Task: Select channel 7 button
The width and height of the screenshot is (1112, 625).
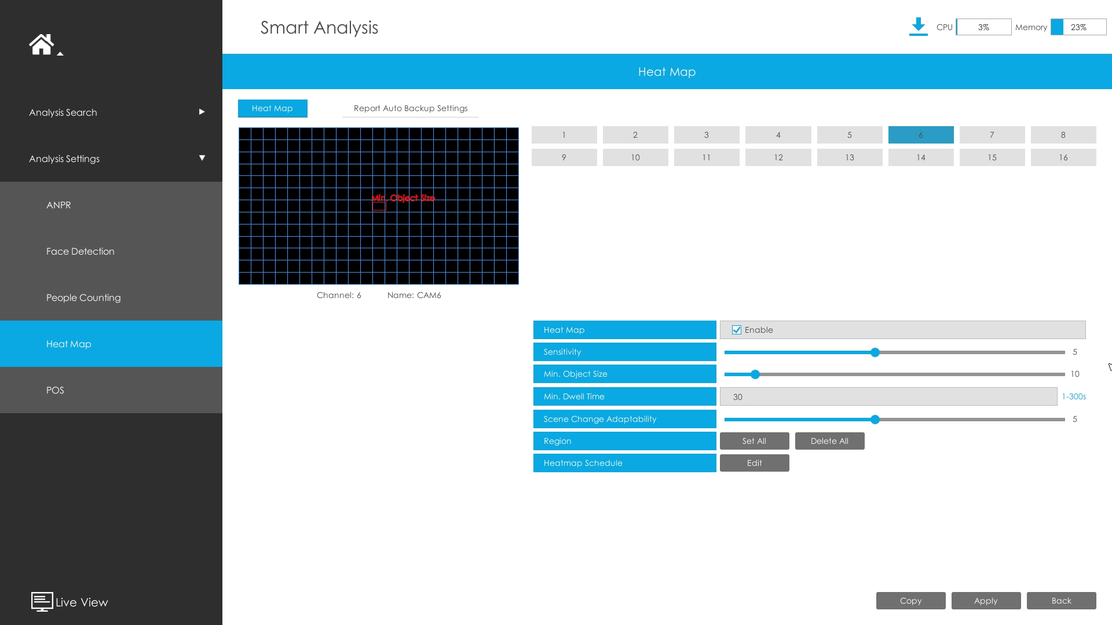Action: (x=992, y=135)
